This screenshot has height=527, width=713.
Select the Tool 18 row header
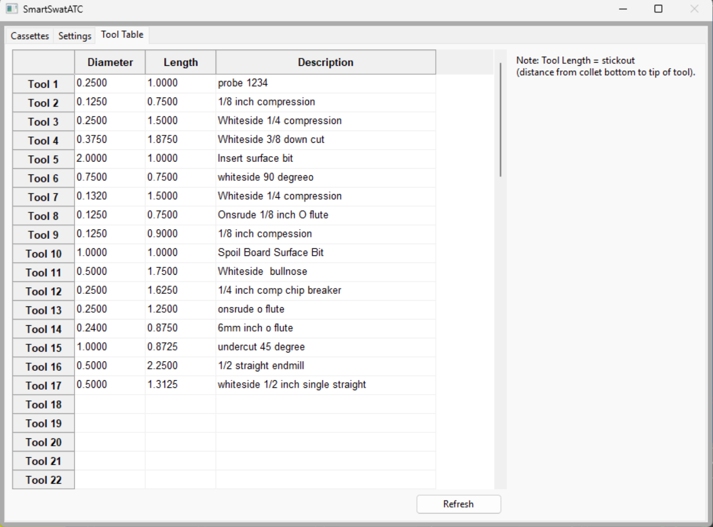43,404
